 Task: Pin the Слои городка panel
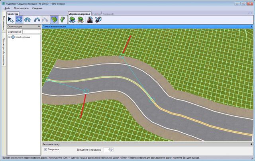39,26
